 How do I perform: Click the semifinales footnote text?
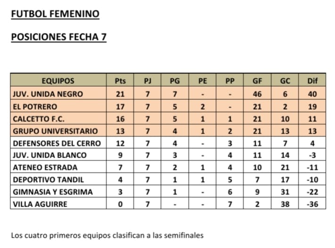(108, 235)
